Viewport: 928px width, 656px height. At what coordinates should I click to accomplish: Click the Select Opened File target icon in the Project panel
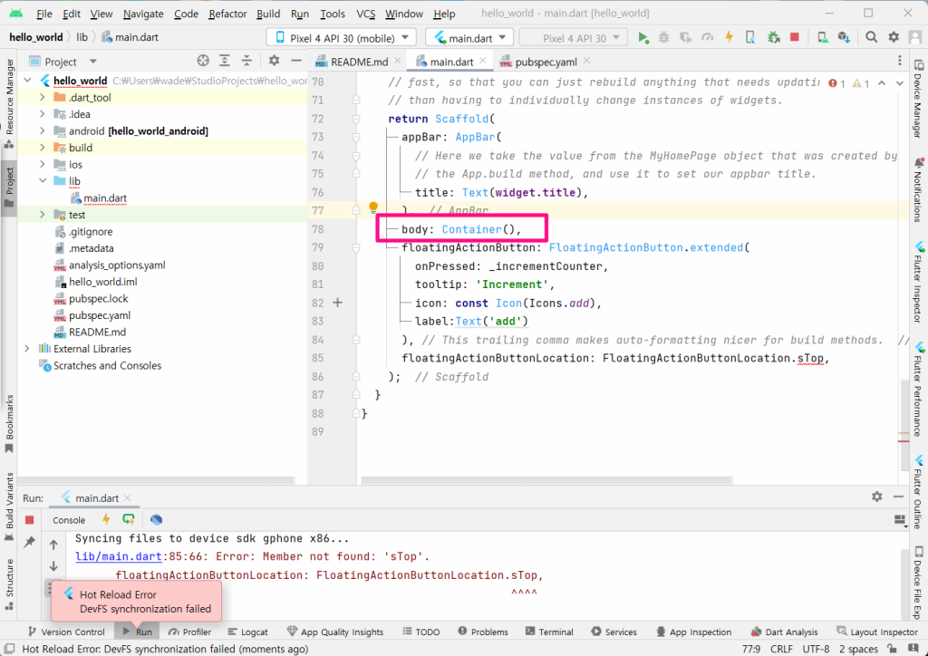pyautogui.click(x=203, y=61)
